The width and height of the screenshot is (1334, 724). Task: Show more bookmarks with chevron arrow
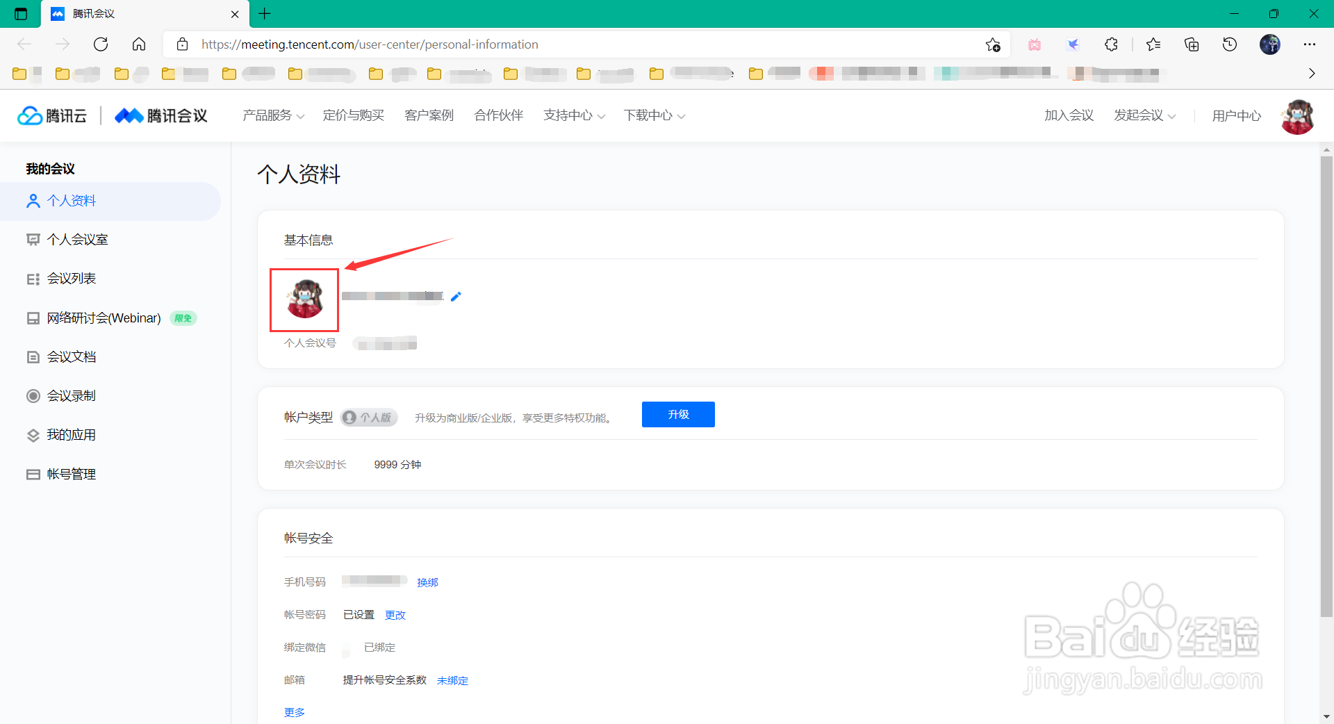(1312, 73)
